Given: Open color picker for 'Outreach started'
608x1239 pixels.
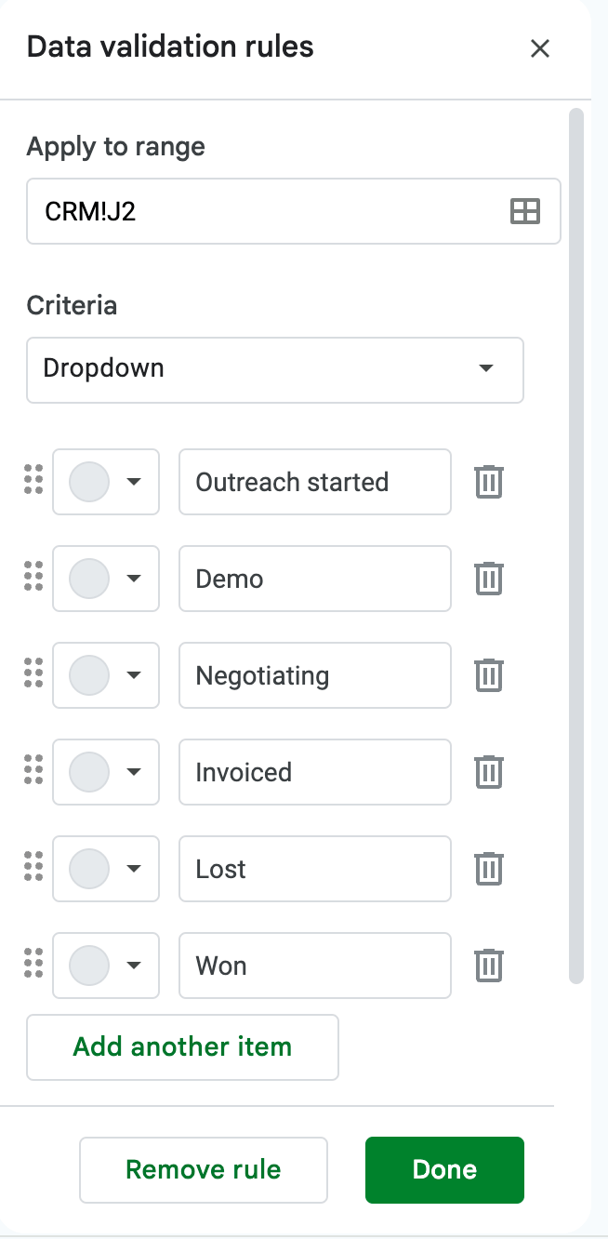Looking at the screenshot, I should (x=106, y=482).
